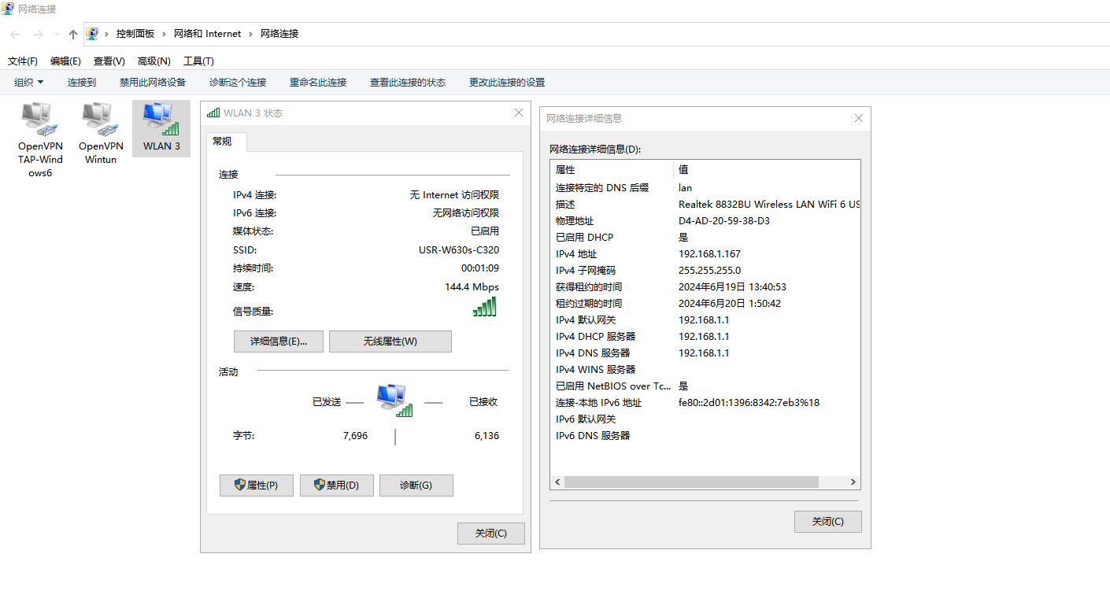Click 禁用此网络设备 in the toolbar
This screenshot has width=1110, height=613.
tap(153, 83)
